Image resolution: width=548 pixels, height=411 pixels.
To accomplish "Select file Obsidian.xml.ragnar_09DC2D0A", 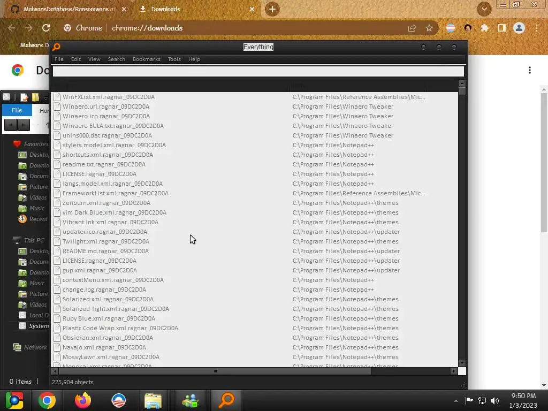I will pos(108,338).
